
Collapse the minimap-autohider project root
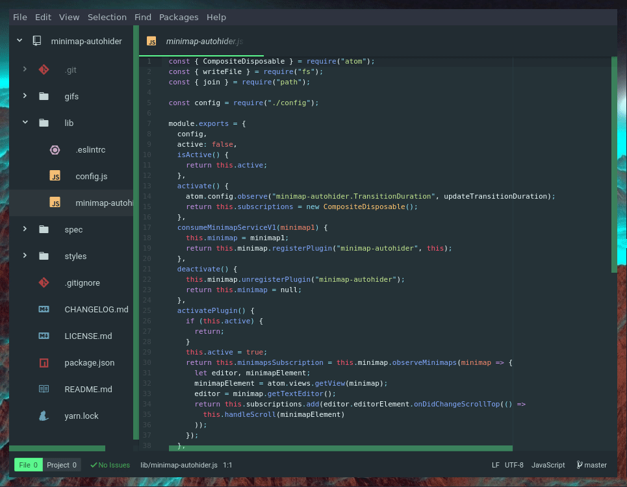pos(19,41)
